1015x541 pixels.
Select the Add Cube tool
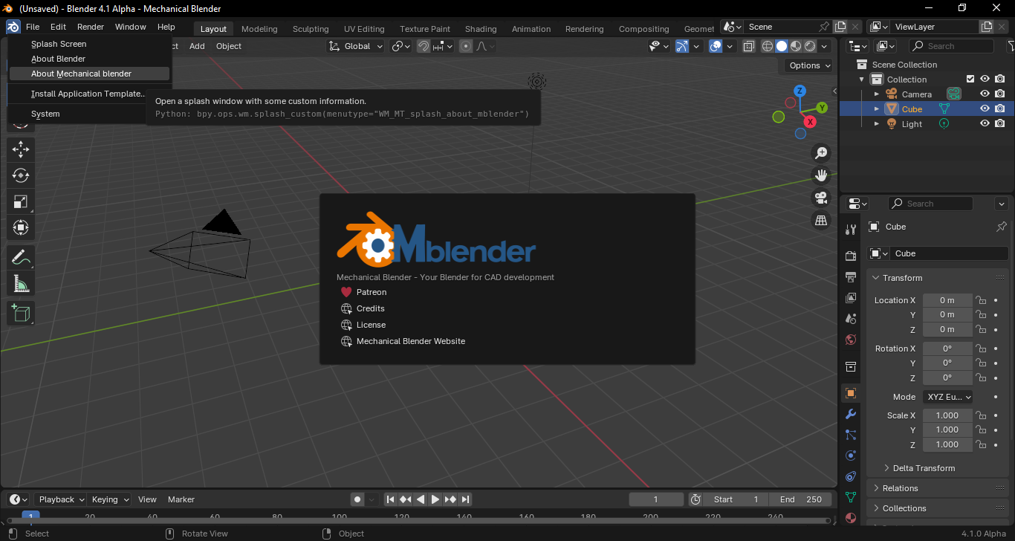(21, 313)
